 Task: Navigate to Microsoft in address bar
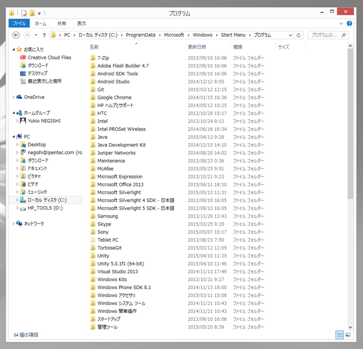pos(174,35)
